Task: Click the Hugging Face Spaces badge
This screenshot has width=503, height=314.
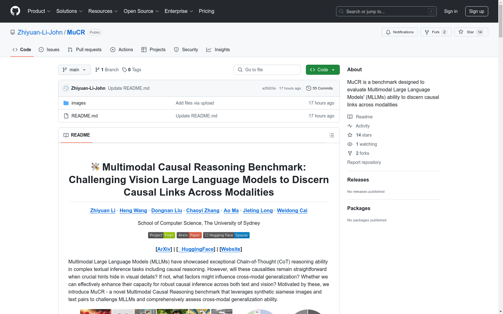Action: [226, 235]
